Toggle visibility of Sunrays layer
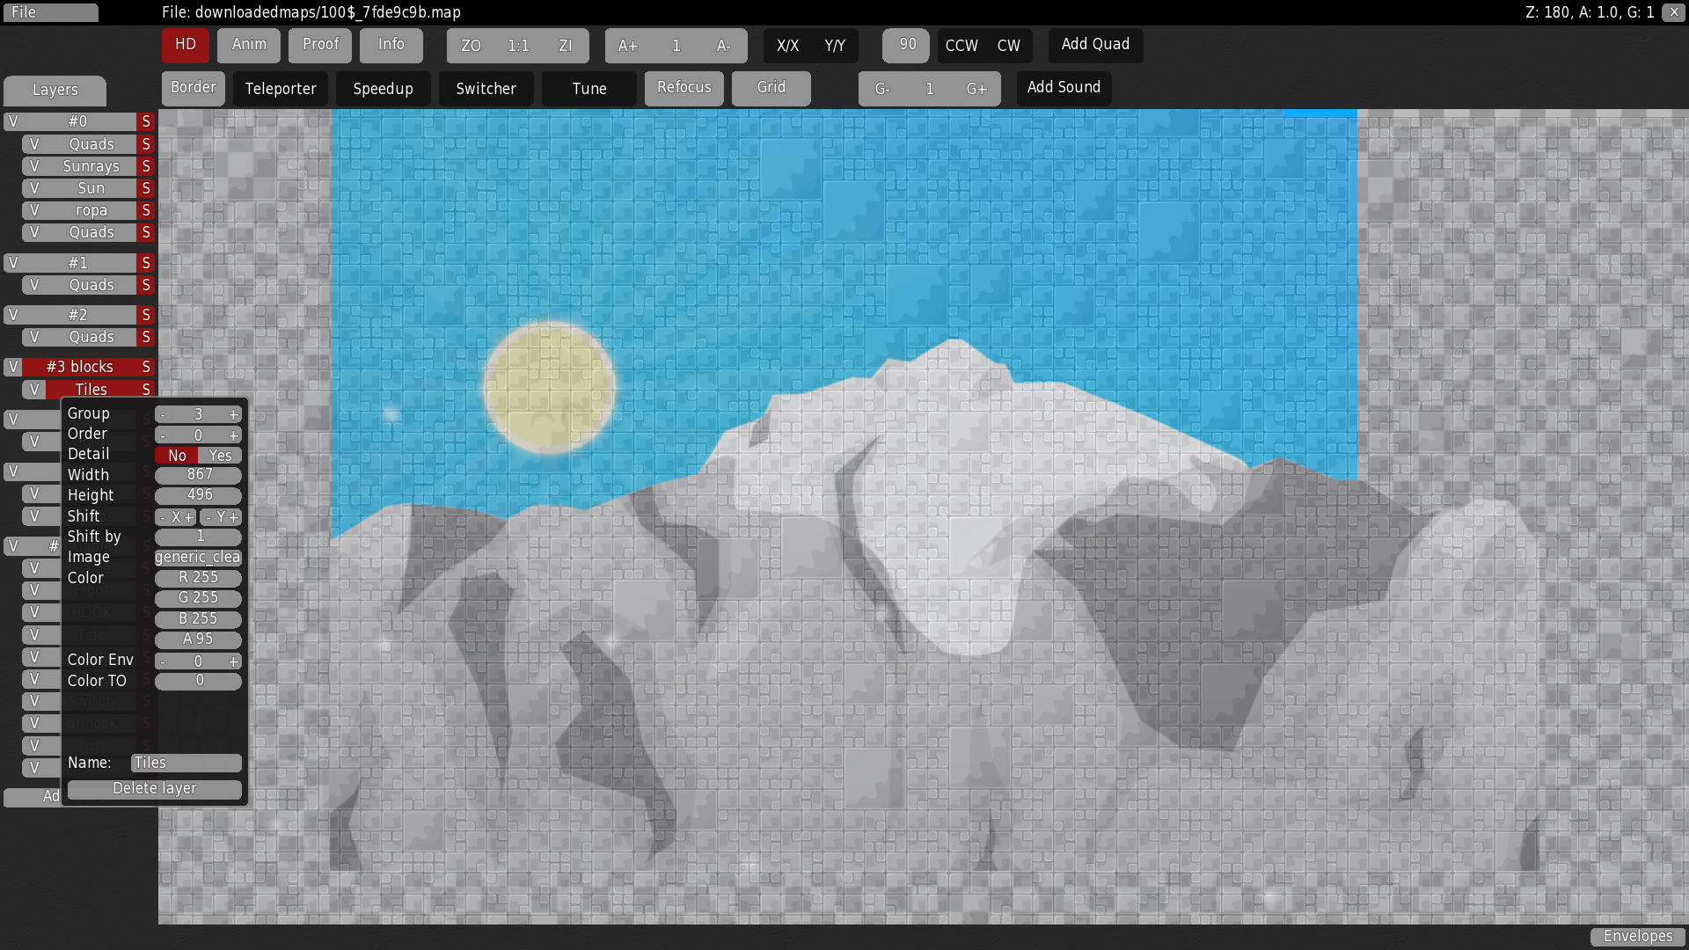Screen dimensions: 1689x950 34,166
